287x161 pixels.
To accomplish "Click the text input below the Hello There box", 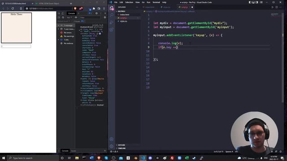I will (16, 47).
